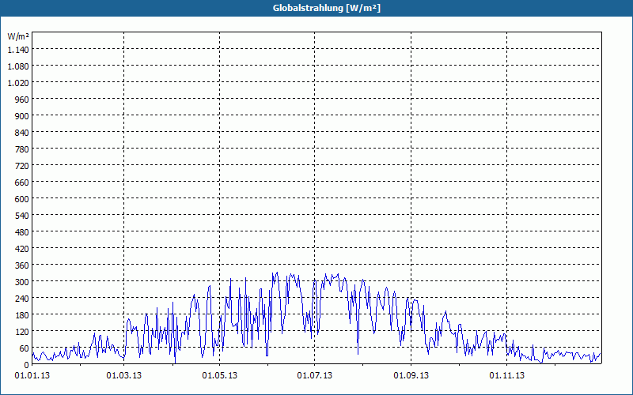Click the 540 y-axis label
This screenshot has width=633, height=395.
[x=22, y=216]
